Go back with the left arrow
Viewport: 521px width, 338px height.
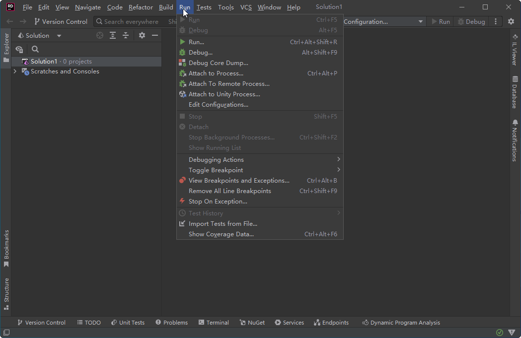pos(9,21)
